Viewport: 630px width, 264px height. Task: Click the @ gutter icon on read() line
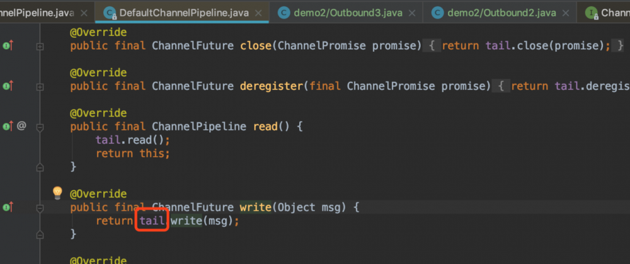(x=21, y=126)
